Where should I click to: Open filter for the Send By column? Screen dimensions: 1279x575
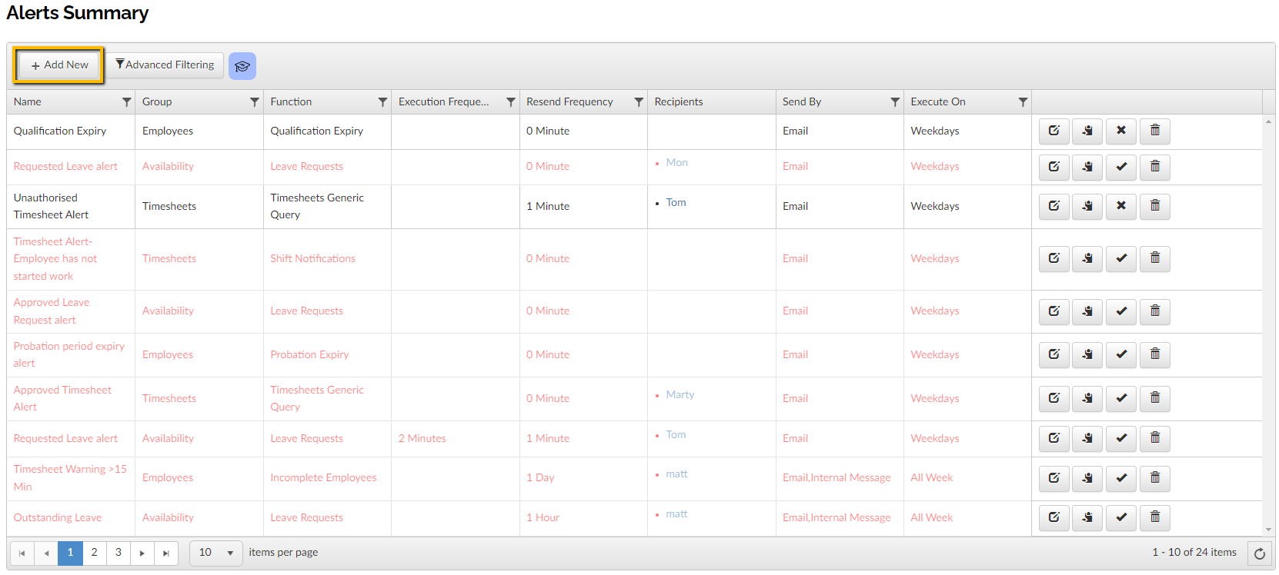click(894, 102)
